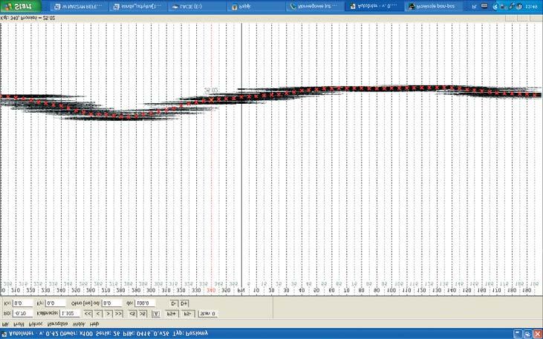Image resolution: width=543 pixels, height=339 pixels.
Task: Open the Help menu
Action: [x=94, y=324]
